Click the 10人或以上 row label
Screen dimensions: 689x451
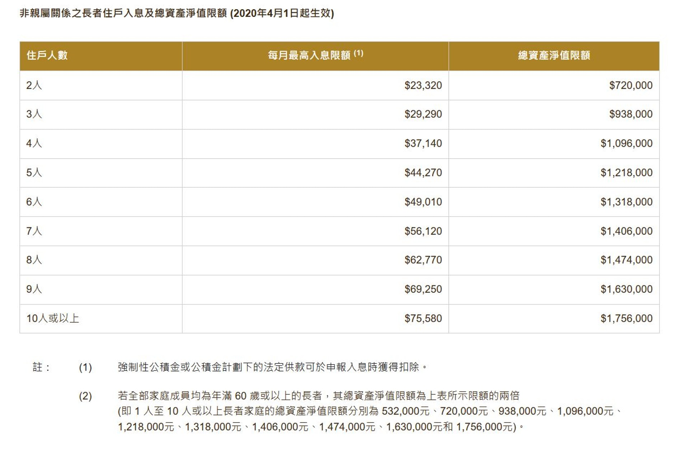(x=52, y=319)
